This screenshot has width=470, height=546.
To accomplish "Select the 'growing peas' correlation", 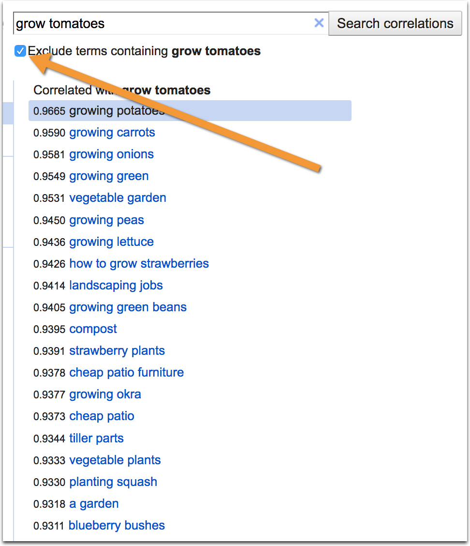I will (x=106, y=220).
